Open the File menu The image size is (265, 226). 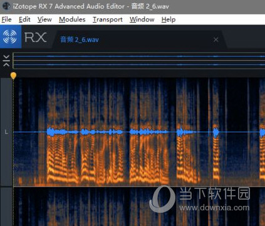(x=6, y=19)
